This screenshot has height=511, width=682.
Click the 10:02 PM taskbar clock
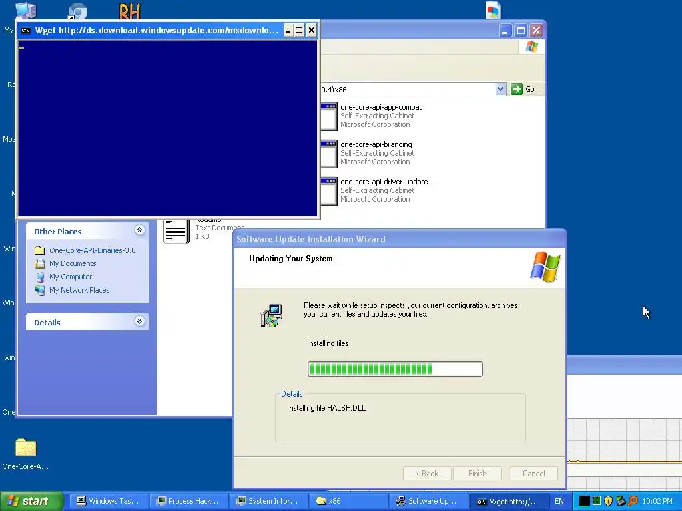pyautogui.click(x=657, y=501)
